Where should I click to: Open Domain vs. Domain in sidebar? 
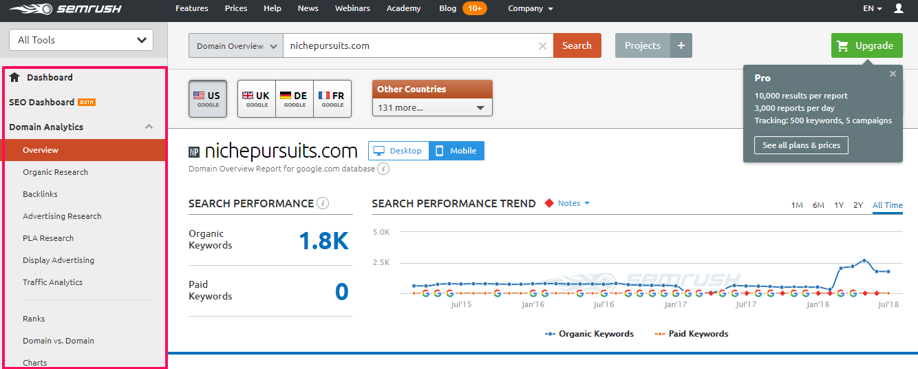click(58, 341)
